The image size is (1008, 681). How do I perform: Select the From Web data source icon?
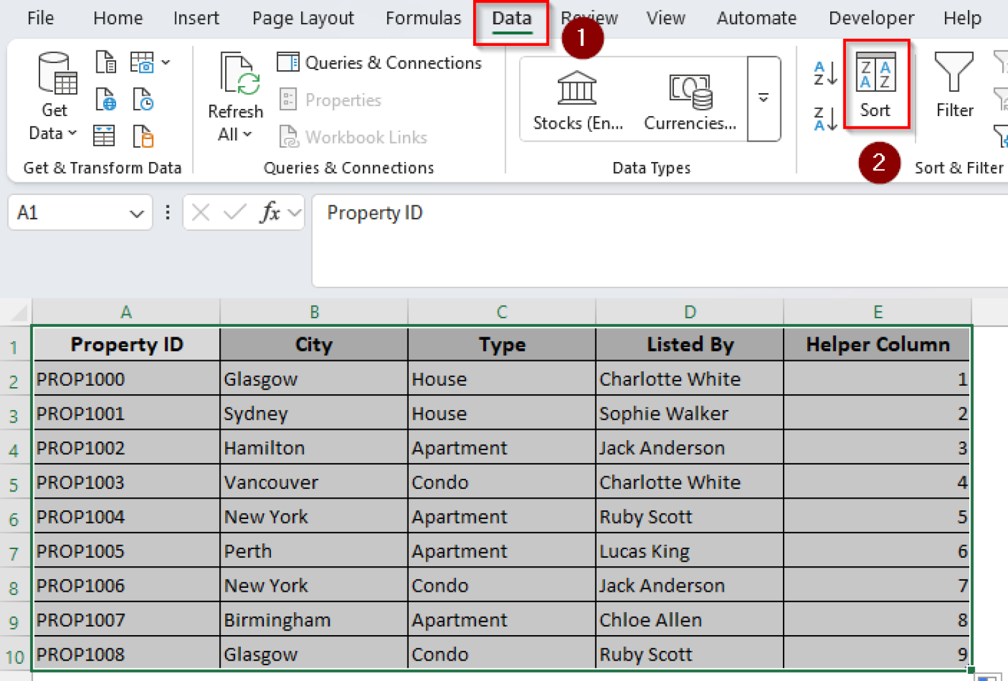(x=105, y=100)
